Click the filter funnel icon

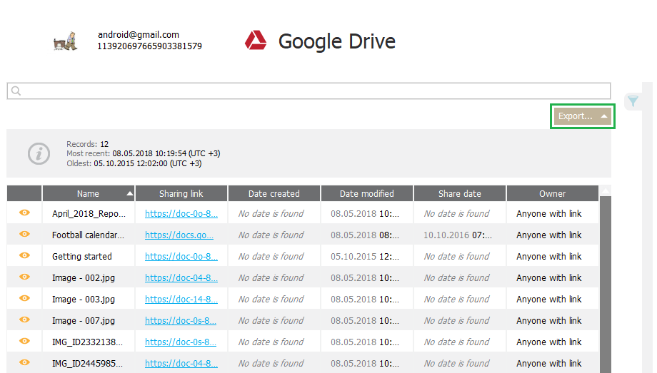coord(633,101)
